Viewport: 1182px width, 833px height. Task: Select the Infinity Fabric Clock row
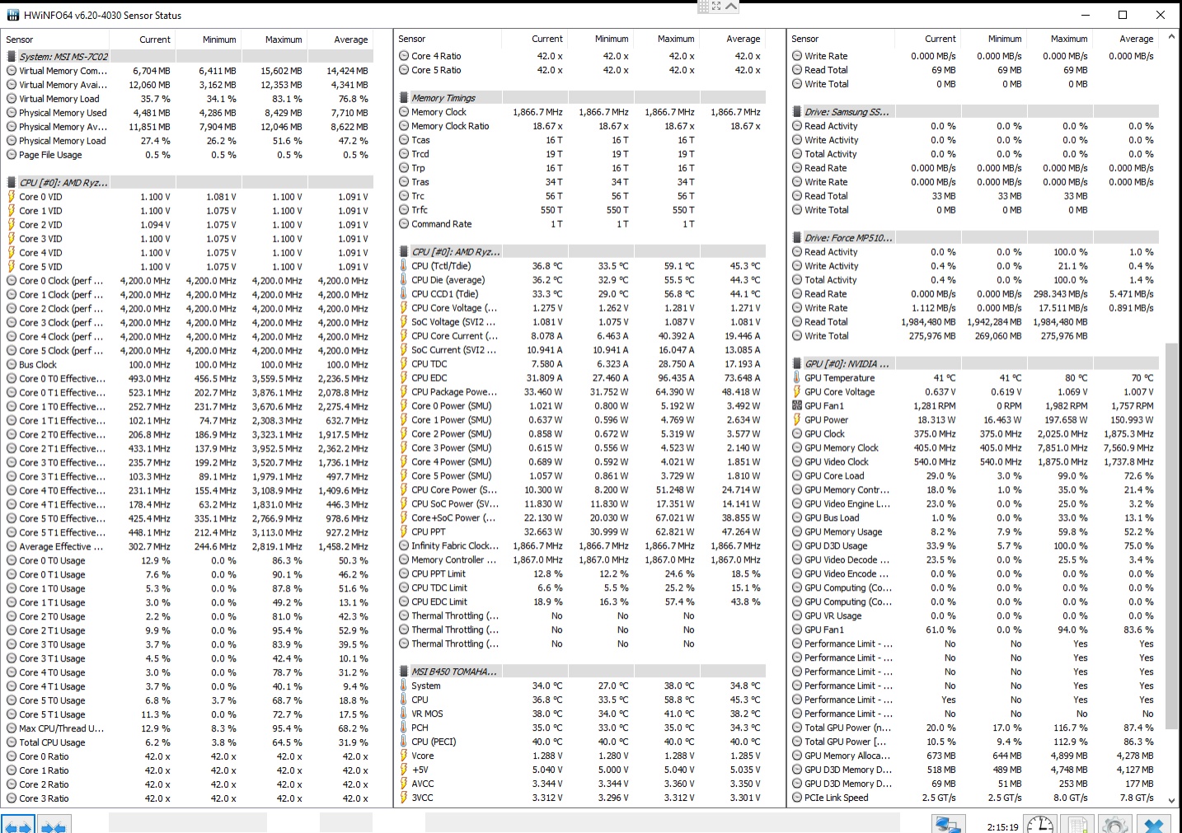(580, 545)
